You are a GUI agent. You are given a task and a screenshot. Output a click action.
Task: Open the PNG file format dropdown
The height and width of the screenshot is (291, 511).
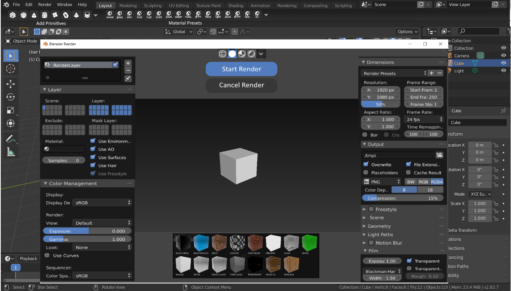[x=382, y=182]
